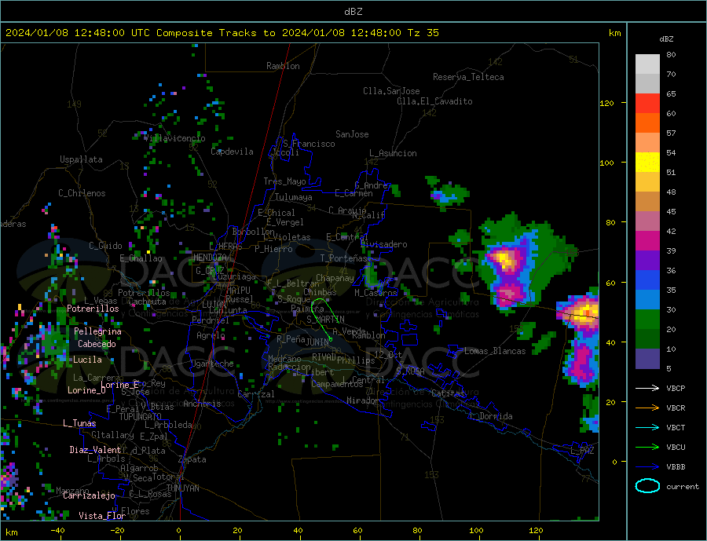Pick the slate bottom band of dBZ scale
Viewport: 707px width, 541px height.
pos(647,359)
